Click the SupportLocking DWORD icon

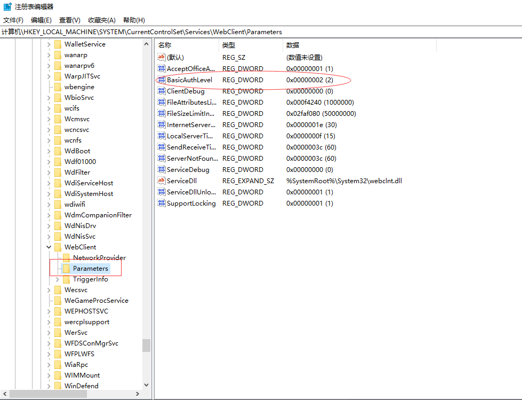[x=162, y=203]
